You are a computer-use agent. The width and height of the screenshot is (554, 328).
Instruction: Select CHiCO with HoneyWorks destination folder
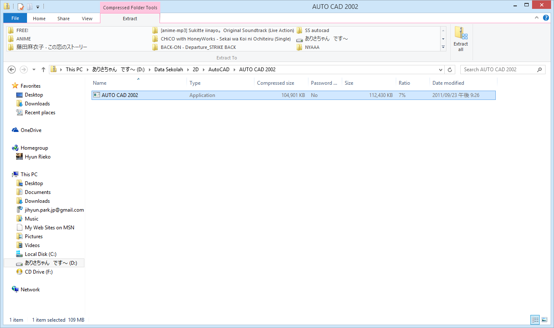click(222, 39)
